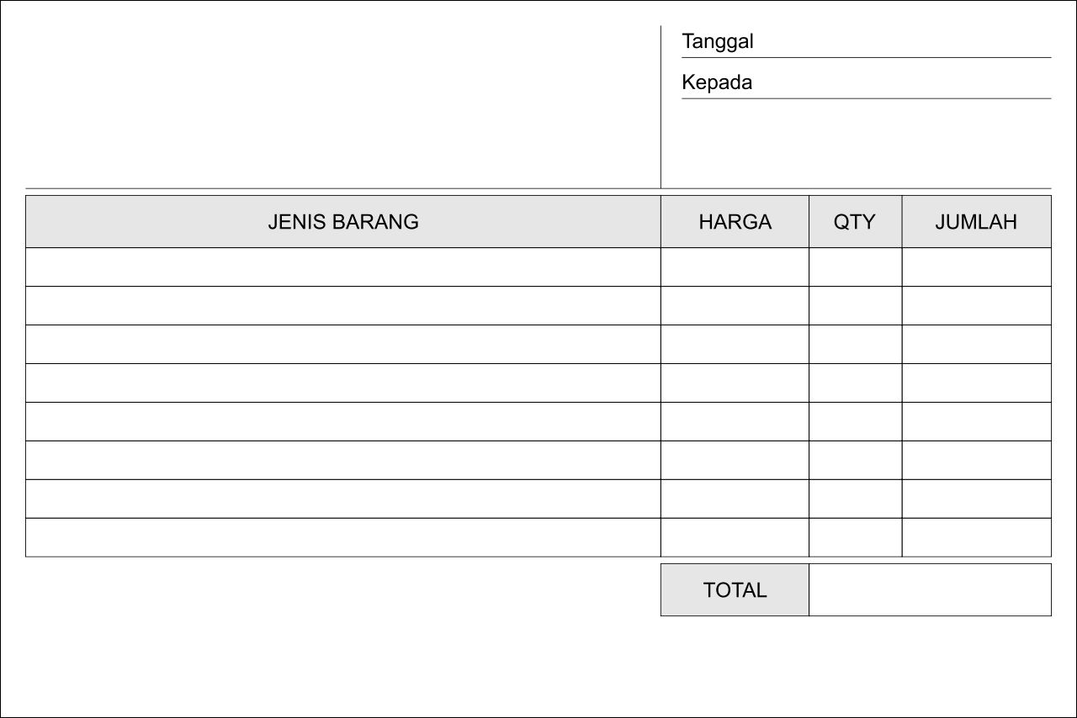
Task: Select third row HARGA cell
Action: [x=735, y=345]
